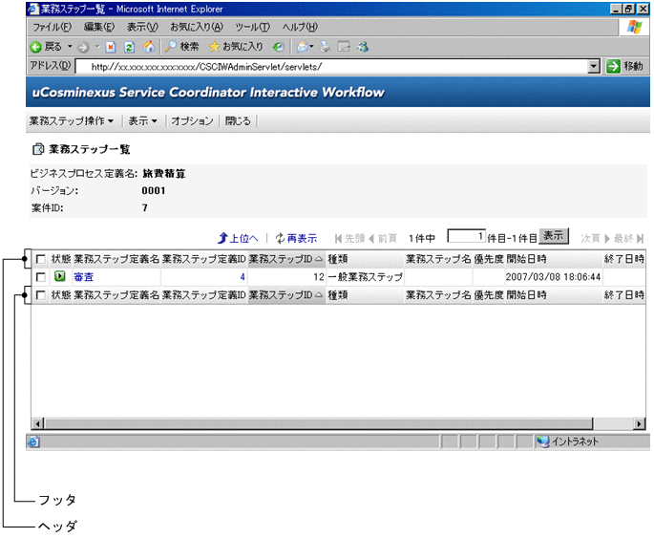
Task: Click the page number input field
Action: (x=466, y=236)
